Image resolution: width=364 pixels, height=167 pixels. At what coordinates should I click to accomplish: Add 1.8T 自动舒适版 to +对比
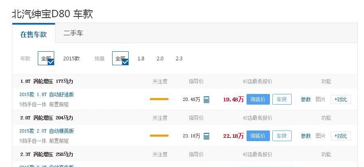click(x=341, y=100)
